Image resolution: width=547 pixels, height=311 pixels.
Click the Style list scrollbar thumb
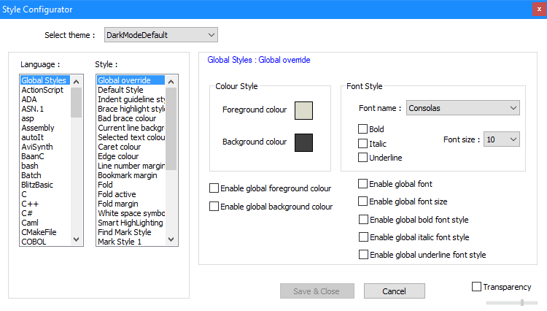pos(171,128)
